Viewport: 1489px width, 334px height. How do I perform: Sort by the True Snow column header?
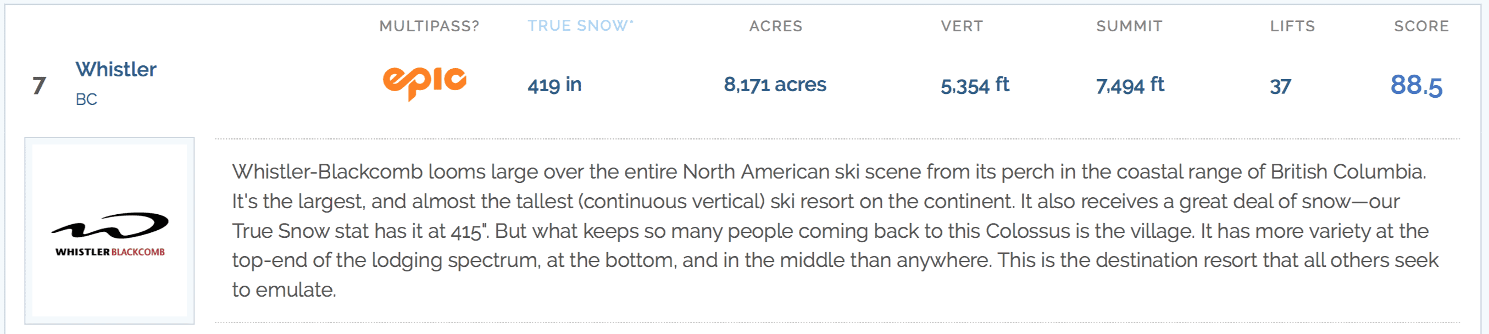point(580,26)
